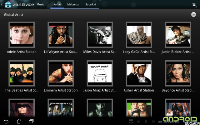200x125 pixels.
Task: Open the Miles Davis station thumbnail
Action: click(x=100, y=35)
